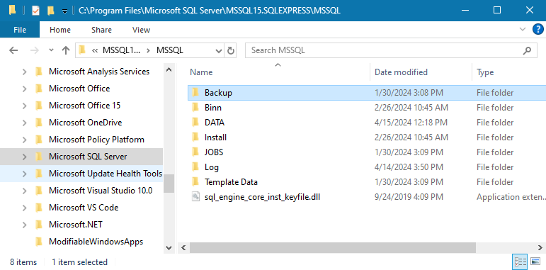Click the MSSQL1... breadcrumb segment
The image size is (546, 270).
coord(122,50)
